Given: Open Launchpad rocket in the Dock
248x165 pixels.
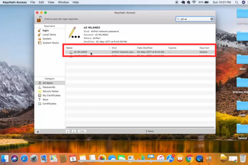Looking at the screenshot, I should 34,158.
